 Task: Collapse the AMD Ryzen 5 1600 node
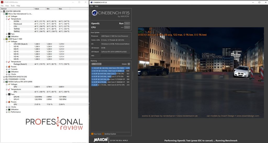click(x=4, y=39)
